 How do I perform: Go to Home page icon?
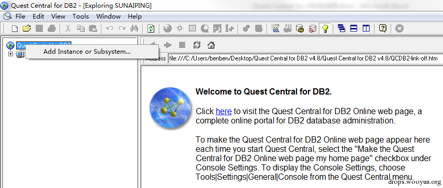211,45
